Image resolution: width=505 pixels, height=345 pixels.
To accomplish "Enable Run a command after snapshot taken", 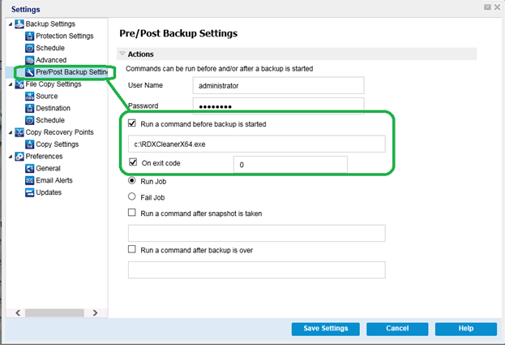I will 132,213.
